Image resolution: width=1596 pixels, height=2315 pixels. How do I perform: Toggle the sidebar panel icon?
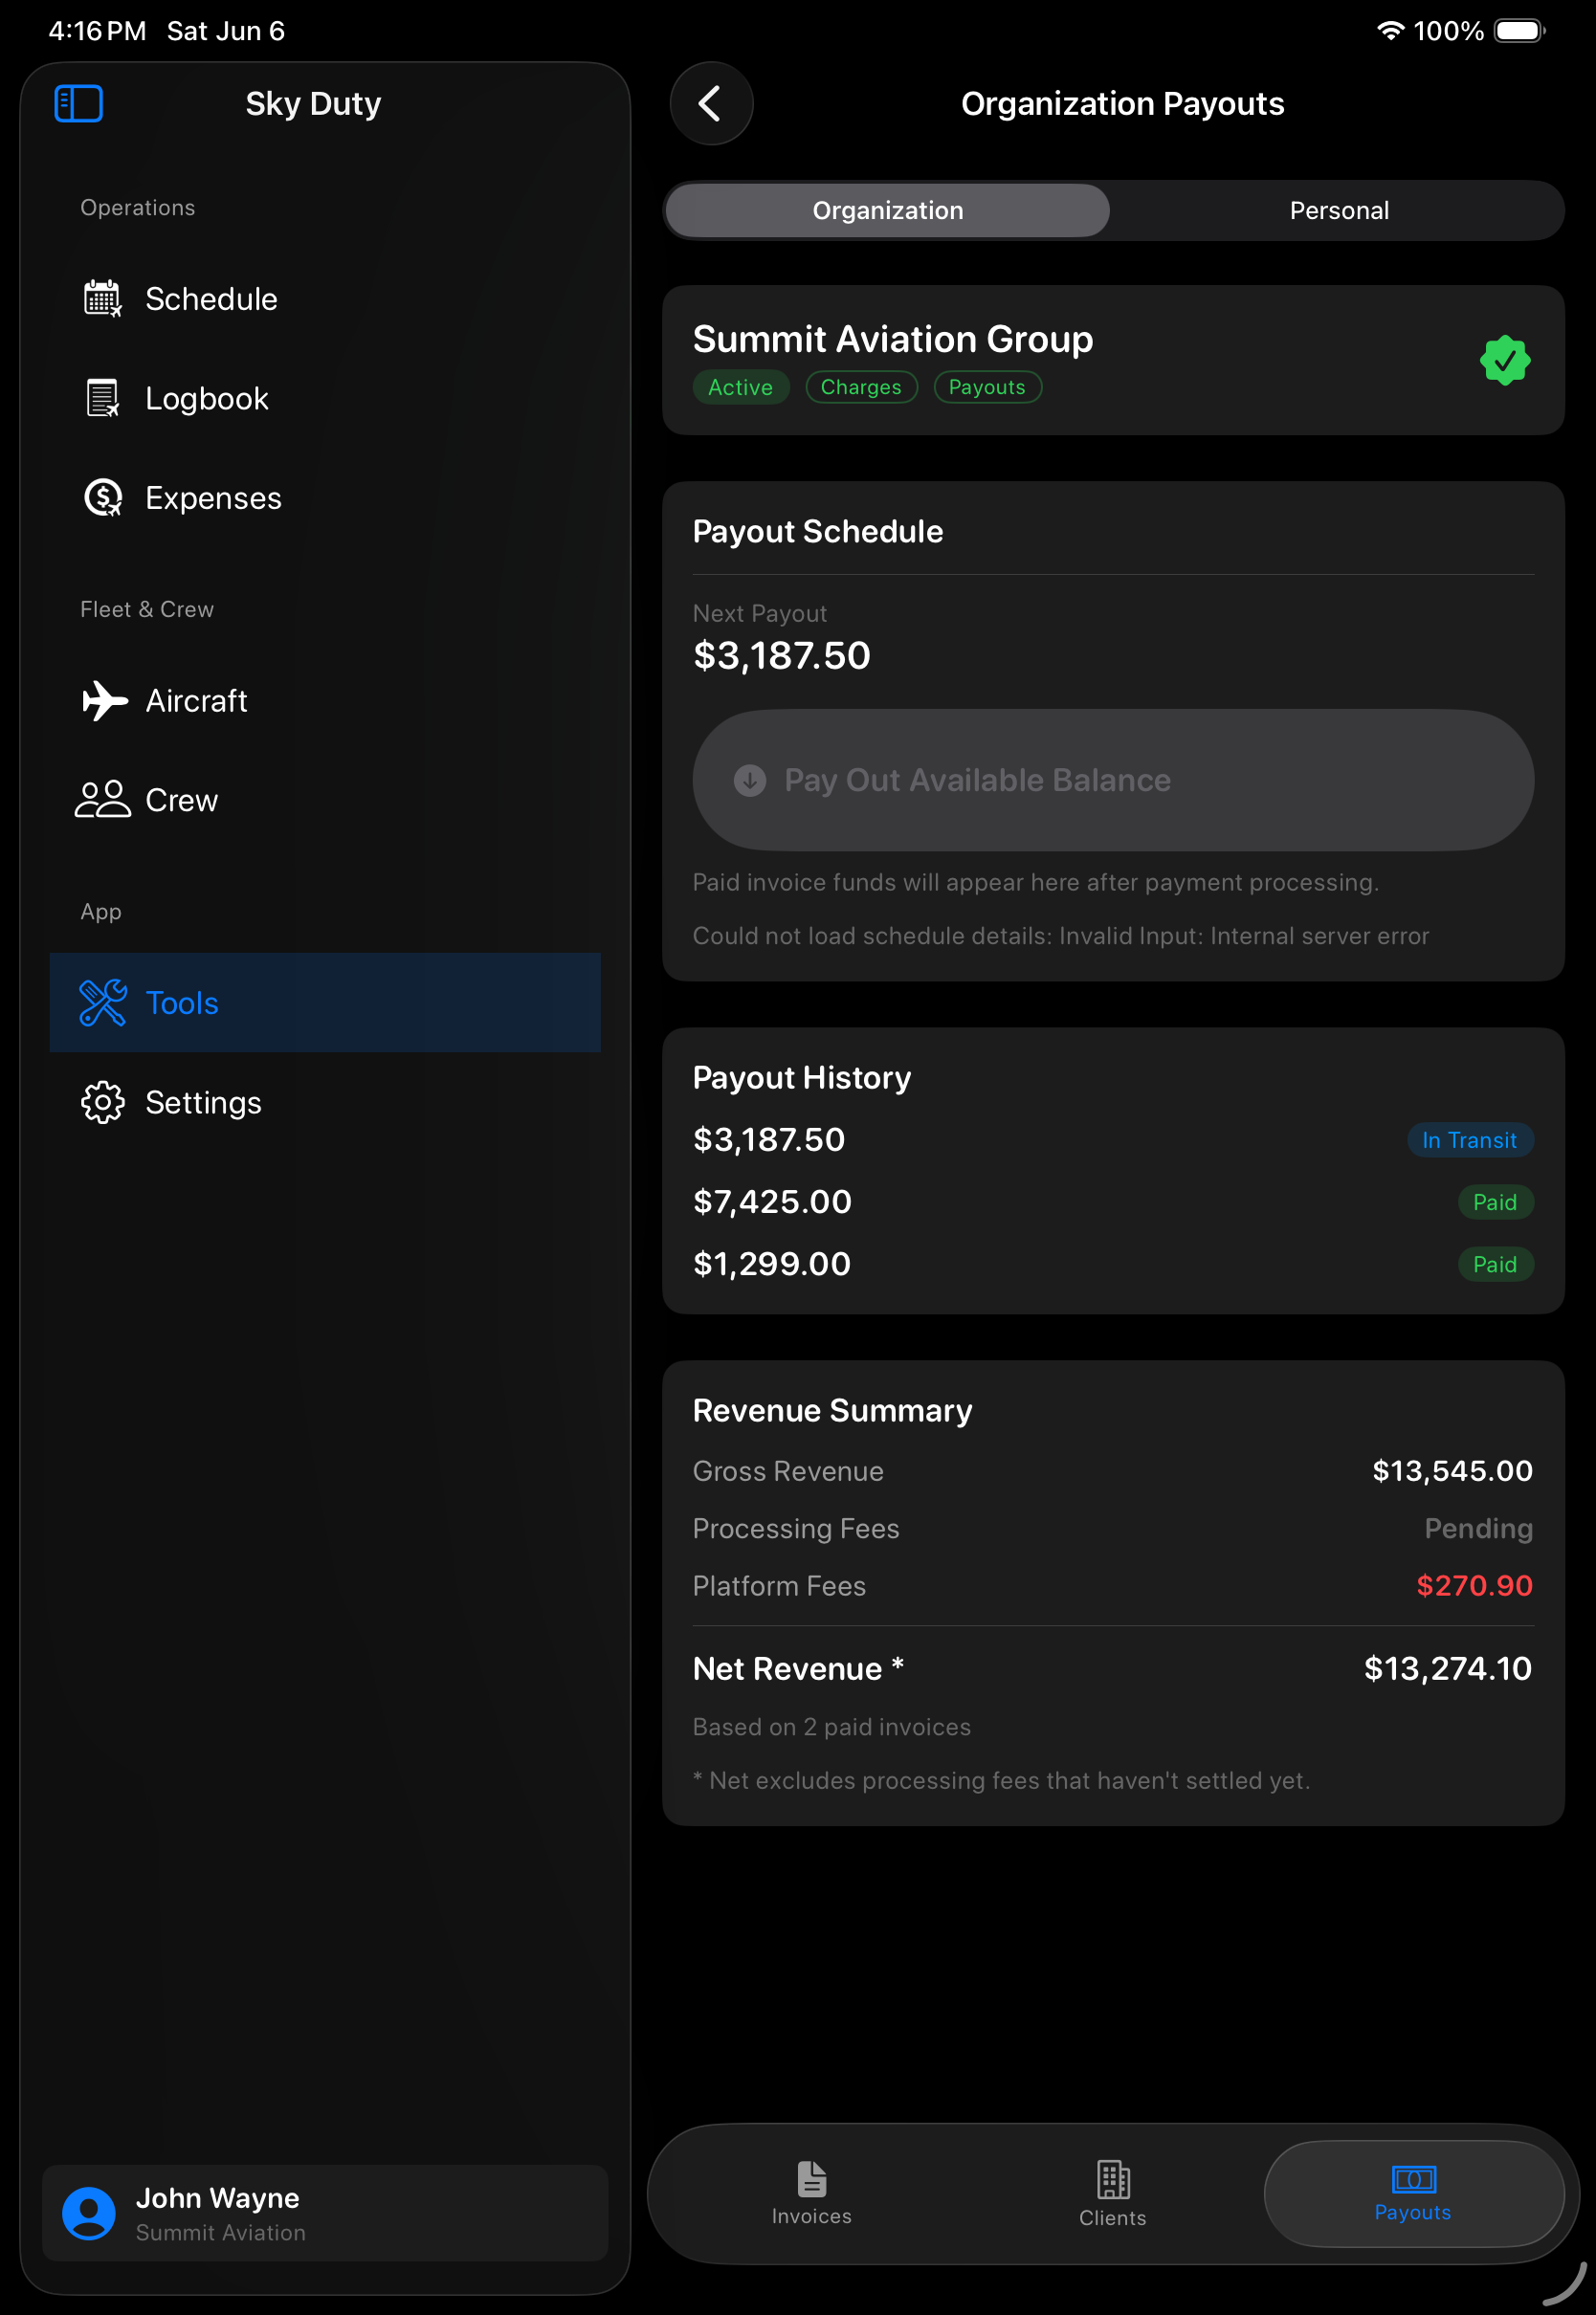pyautogui.click(x=78, y=104)
